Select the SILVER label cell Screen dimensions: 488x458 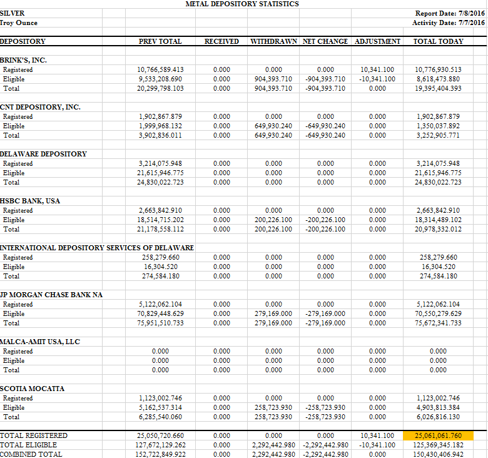tap(12, 13)
